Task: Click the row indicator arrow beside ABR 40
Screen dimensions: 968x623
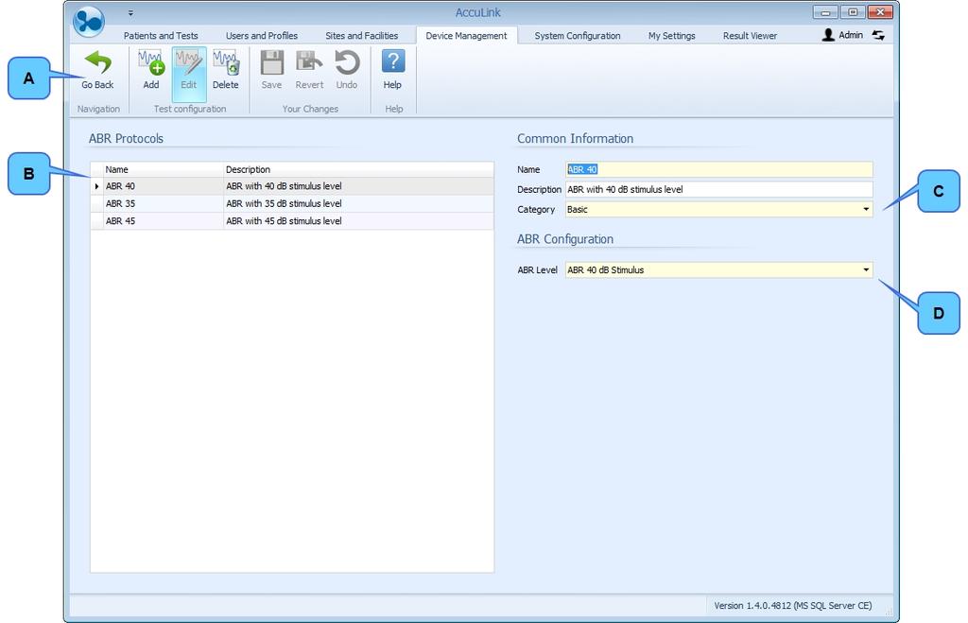Action: (x=97, y=186)
